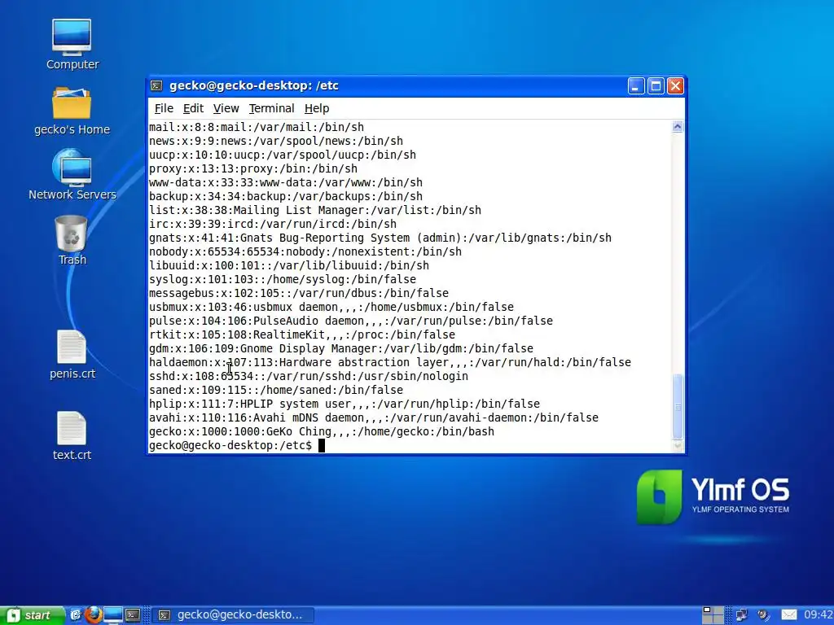The width and height of the screenshot is (834, 625).
Task: Open the View menu in terminal
Action: (x=226, y=108)
